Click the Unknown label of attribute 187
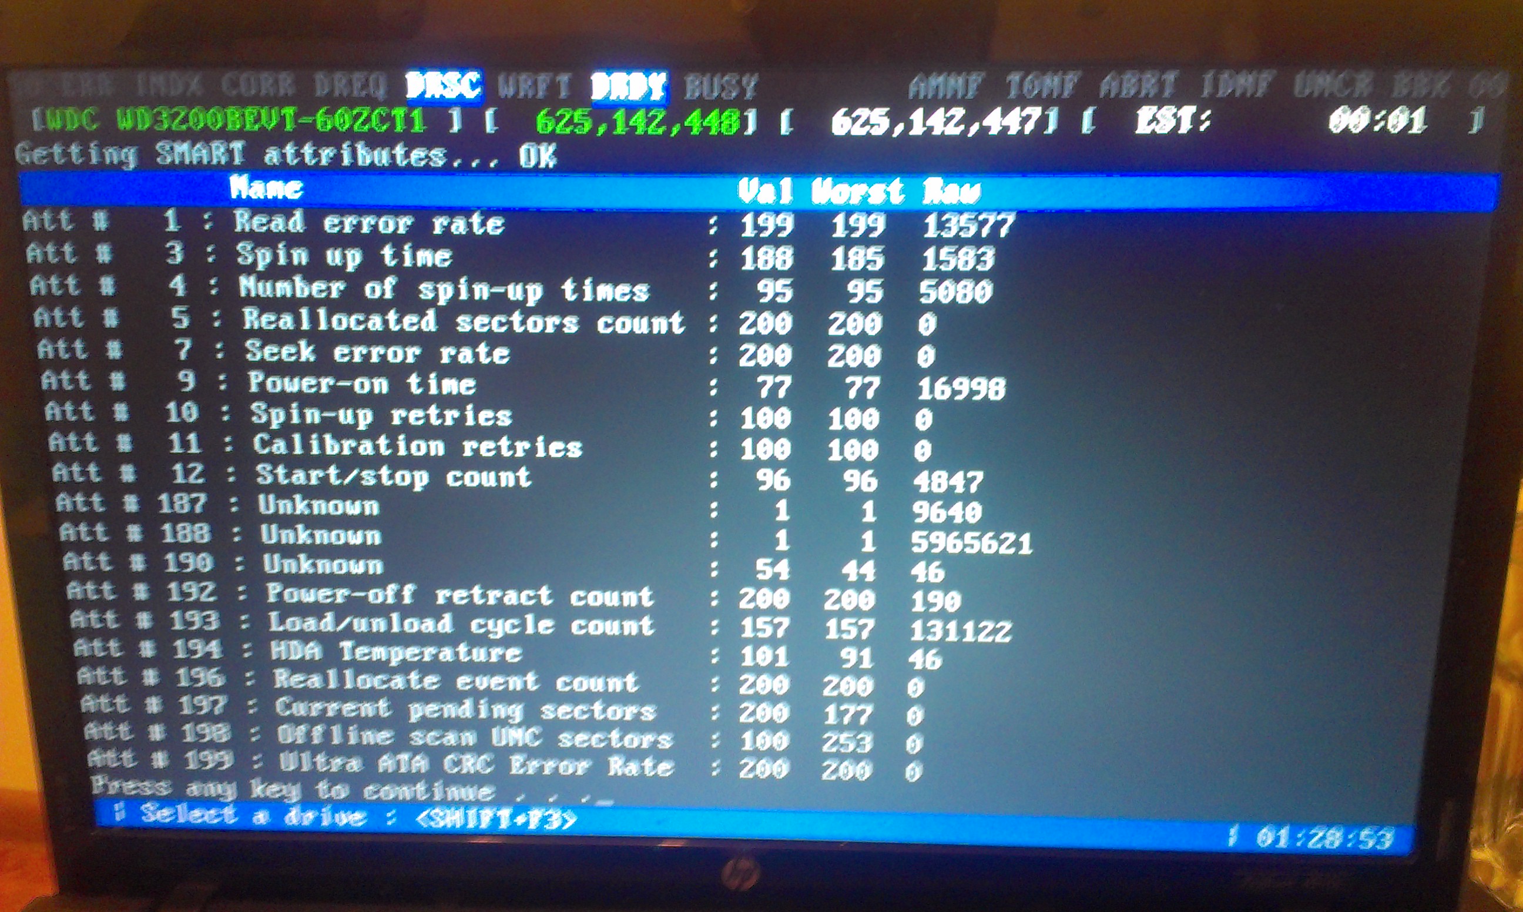Screen dimensions: 1523x912 click(x=319, y=505)
